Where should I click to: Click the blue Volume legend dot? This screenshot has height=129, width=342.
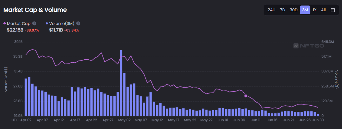[x=47, y=23]
